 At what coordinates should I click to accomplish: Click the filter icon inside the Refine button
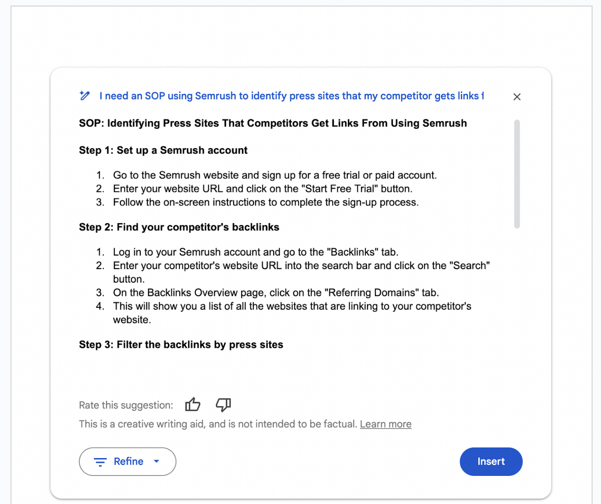101,462
